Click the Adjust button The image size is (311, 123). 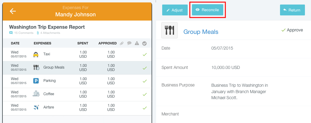(x=175, y=10)
